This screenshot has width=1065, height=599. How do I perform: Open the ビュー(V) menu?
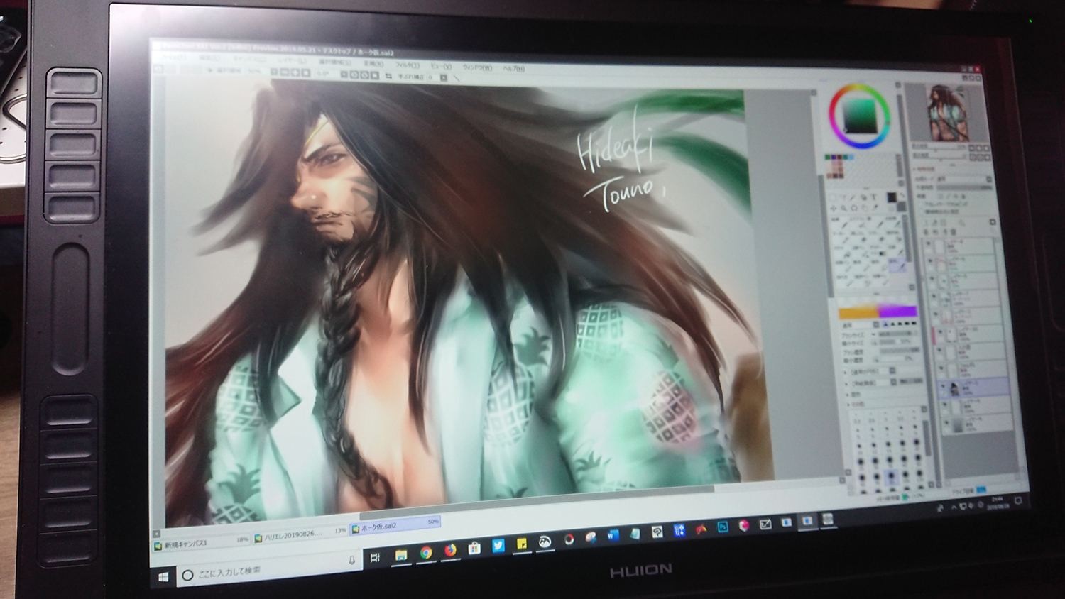coord(441,66)
